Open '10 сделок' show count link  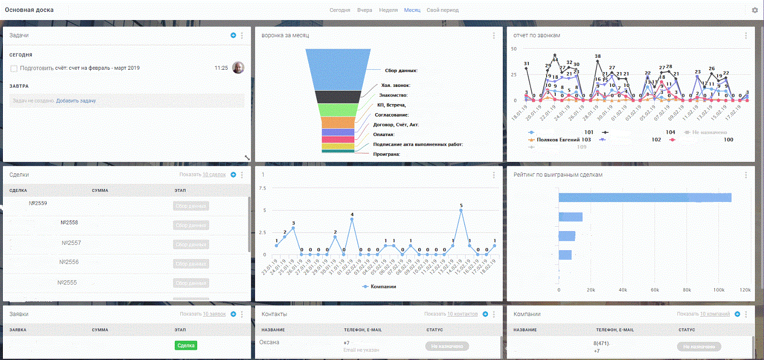[214, 175]
